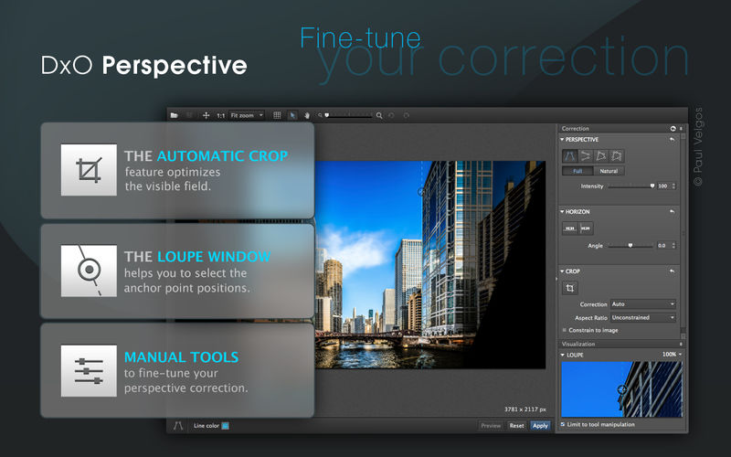This screenshot has height=457, width=731.
Task: Click the small zoom-out magnifier icon
Action: click(320, 115)
